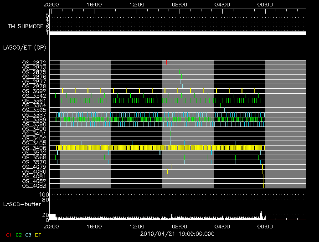Click the red marker in OS_2873 row

point(167,67)
